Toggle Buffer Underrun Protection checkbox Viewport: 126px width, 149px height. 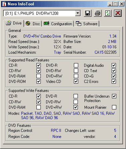[114, 96]
